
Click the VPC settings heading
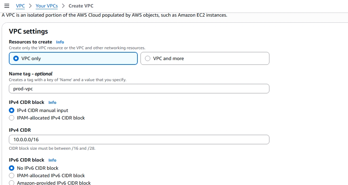point(28,32)
